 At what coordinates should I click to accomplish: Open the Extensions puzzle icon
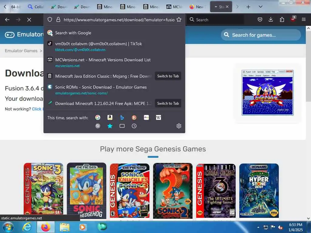point(282,19)
